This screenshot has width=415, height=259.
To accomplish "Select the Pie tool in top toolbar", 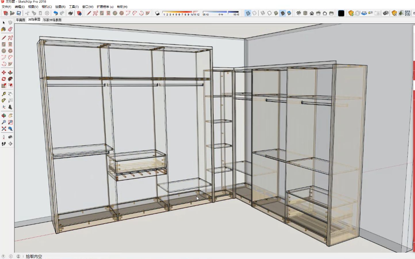I will [x=148, y=13].
